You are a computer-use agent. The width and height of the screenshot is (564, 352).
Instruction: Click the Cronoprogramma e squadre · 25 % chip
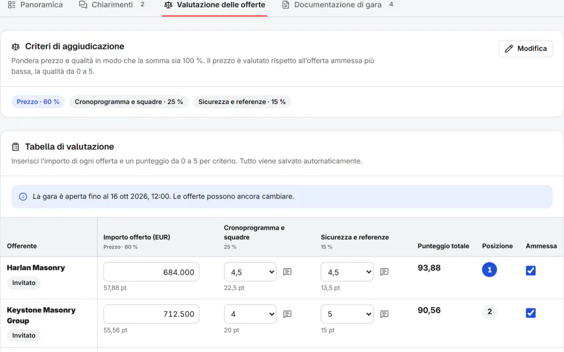pos(129,102)
